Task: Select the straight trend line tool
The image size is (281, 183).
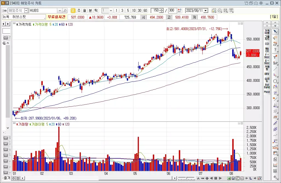Action: click(x=275, y=69)
